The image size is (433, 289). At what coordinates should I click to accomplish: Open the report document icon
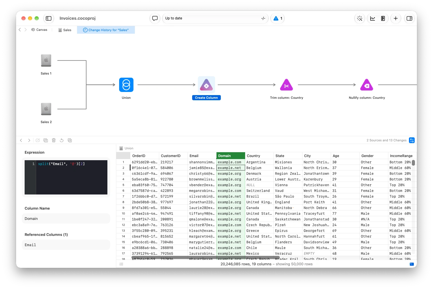pos(383,18)
